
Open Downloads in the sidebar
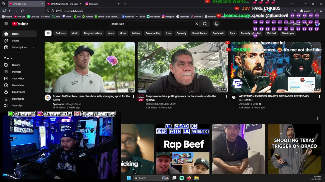(x=19, y=99)
